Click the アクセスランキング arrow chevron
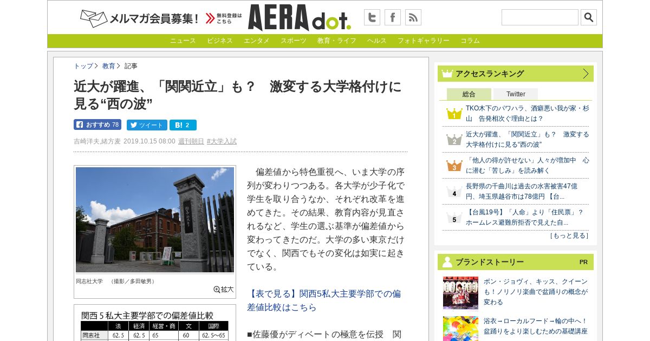 (586, 74)
